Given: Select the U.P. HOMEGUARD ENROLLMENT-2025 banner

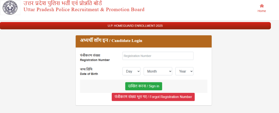Looking at the screenshot, I should click(x=135, y=26).
